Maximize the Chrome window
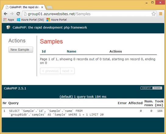The width and height of the screenshot is (166, 134). (153, 2)
